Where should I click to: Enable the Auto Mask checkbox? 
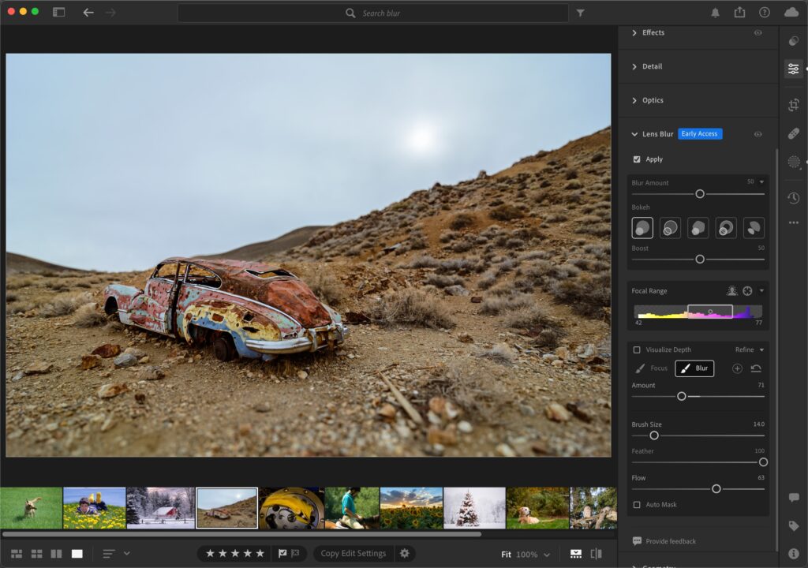(x=637, y=505)
